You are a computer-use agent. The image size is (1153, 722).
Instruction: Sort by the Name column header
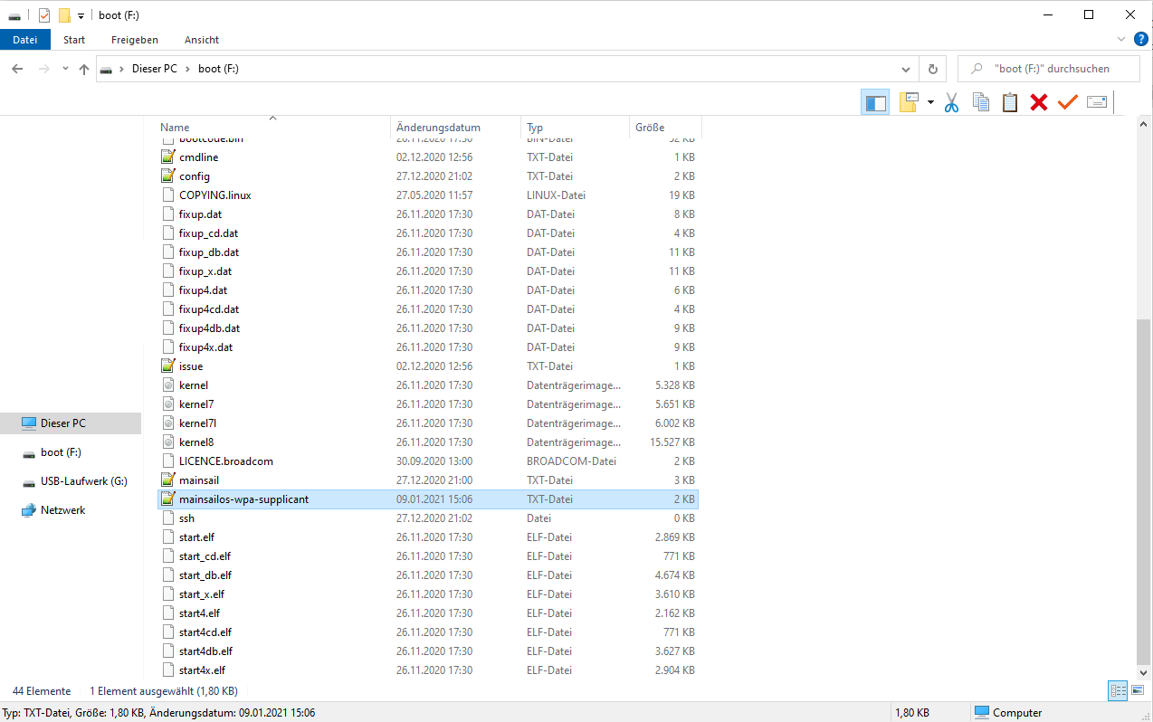[274, 128]
